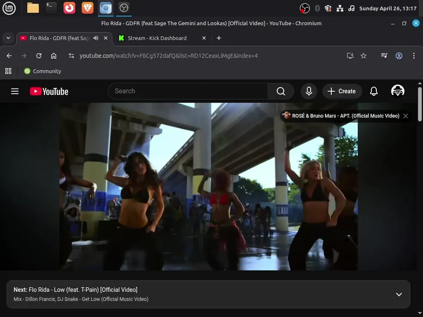Click the browser forward arrow

[x=24, y=56]
